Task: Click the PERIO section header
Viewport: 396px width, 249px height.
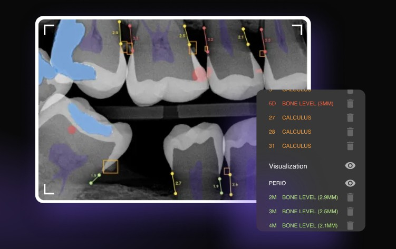Action: pos(277,183)
